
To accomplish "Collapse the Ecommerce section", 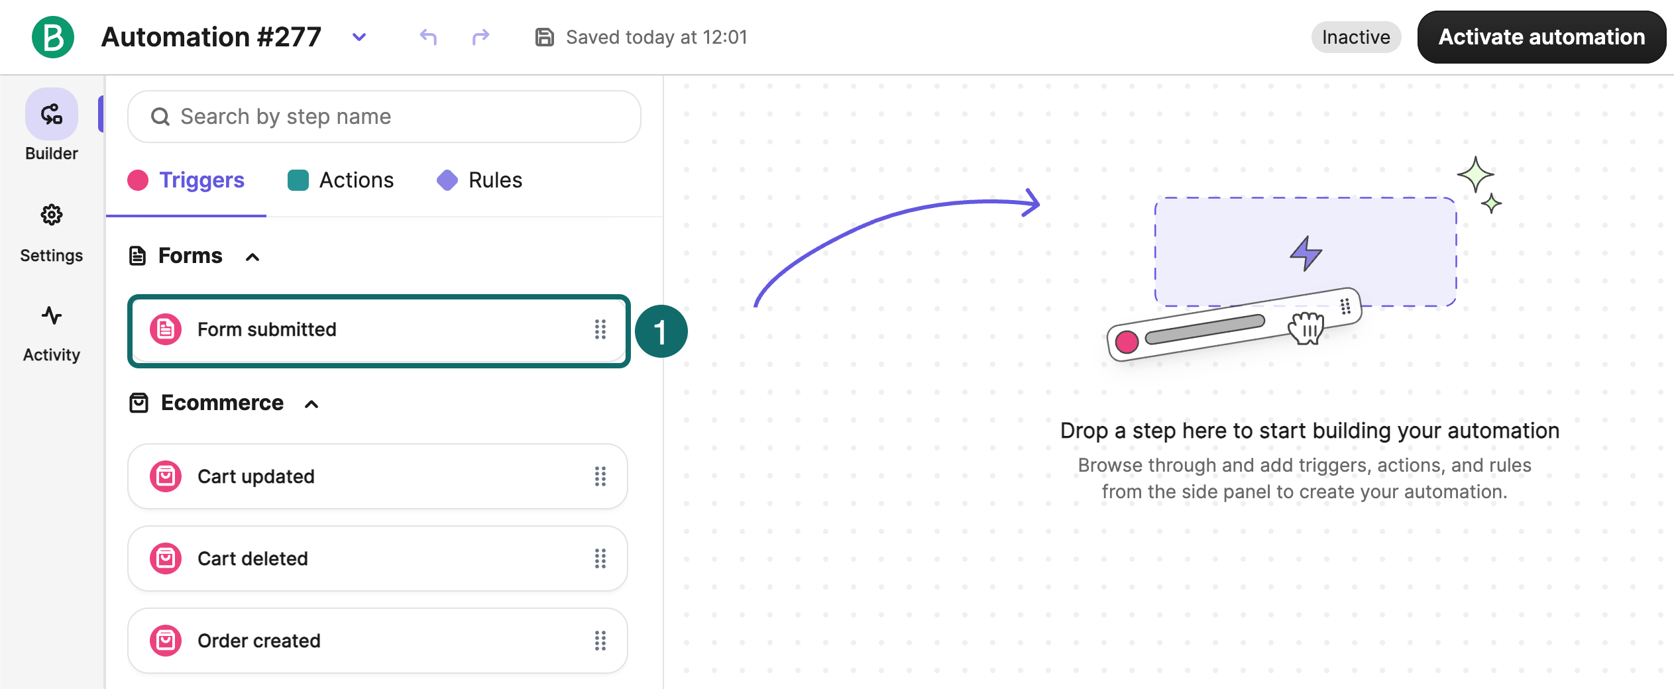I will [x=311, y=404].
